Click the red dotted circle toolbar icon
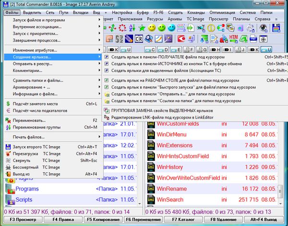 122,28
